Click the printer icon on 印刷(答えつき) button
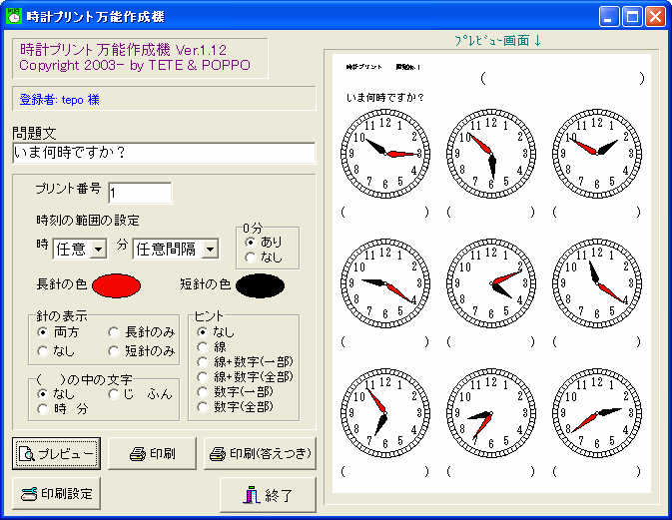672x520 pixels. [218, 454]
